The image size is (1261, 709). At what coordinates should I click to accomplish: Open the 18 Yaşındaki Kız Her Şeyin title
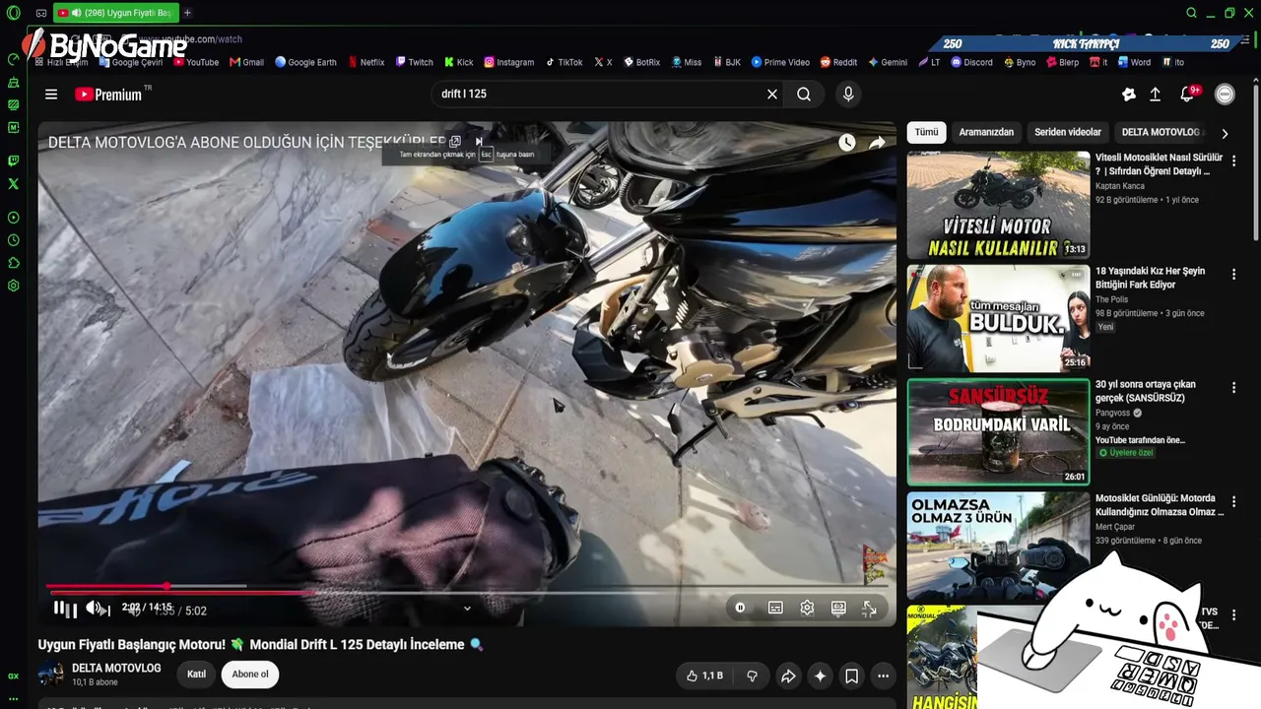1151,278
